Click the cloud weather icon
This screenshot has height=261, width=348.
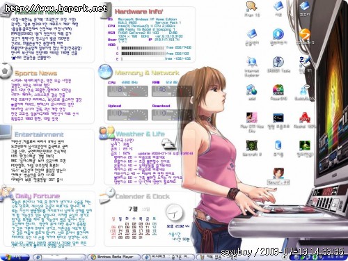click(168, 144)
